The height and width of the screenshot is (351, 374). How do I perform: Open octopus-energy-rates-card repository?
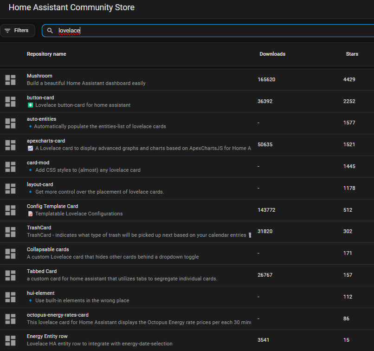[58, 315]
